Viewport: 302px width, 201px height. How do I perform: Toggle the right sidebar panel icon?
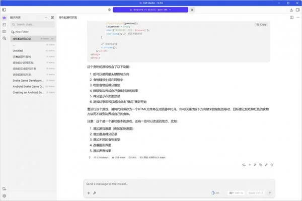297,10
